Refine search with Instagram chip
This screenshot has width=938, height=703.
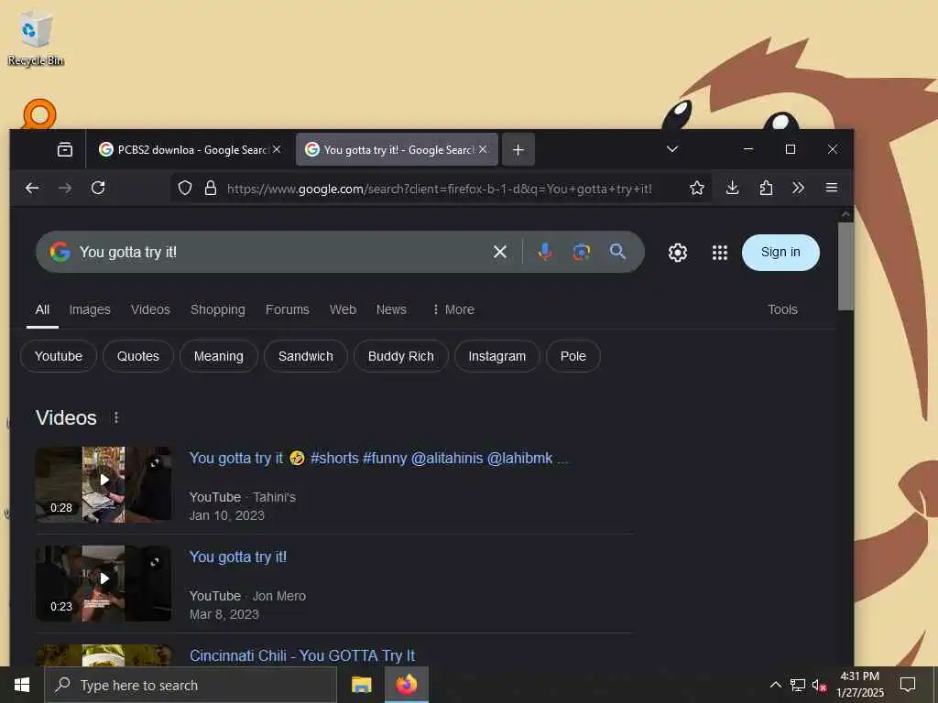coord(497,356)
